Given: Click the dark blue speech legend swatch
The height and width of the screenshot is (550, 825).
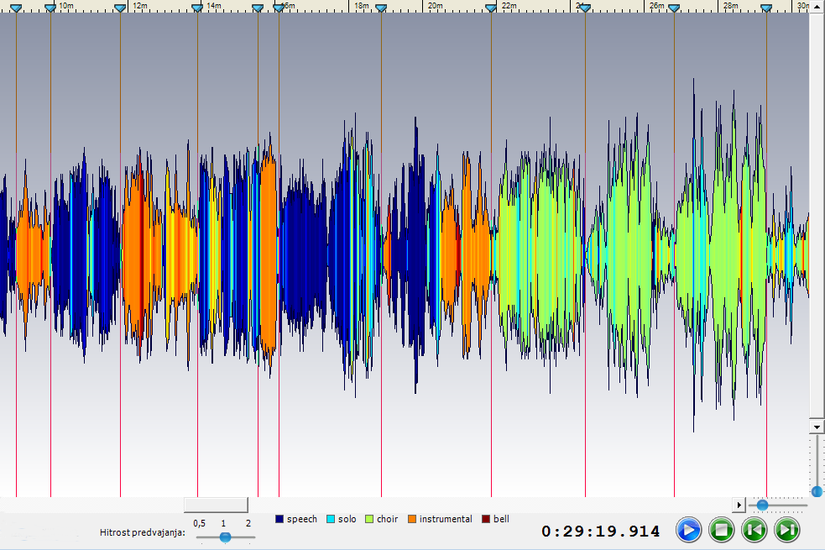Looking at the screenshot, I should coord(279,519).
